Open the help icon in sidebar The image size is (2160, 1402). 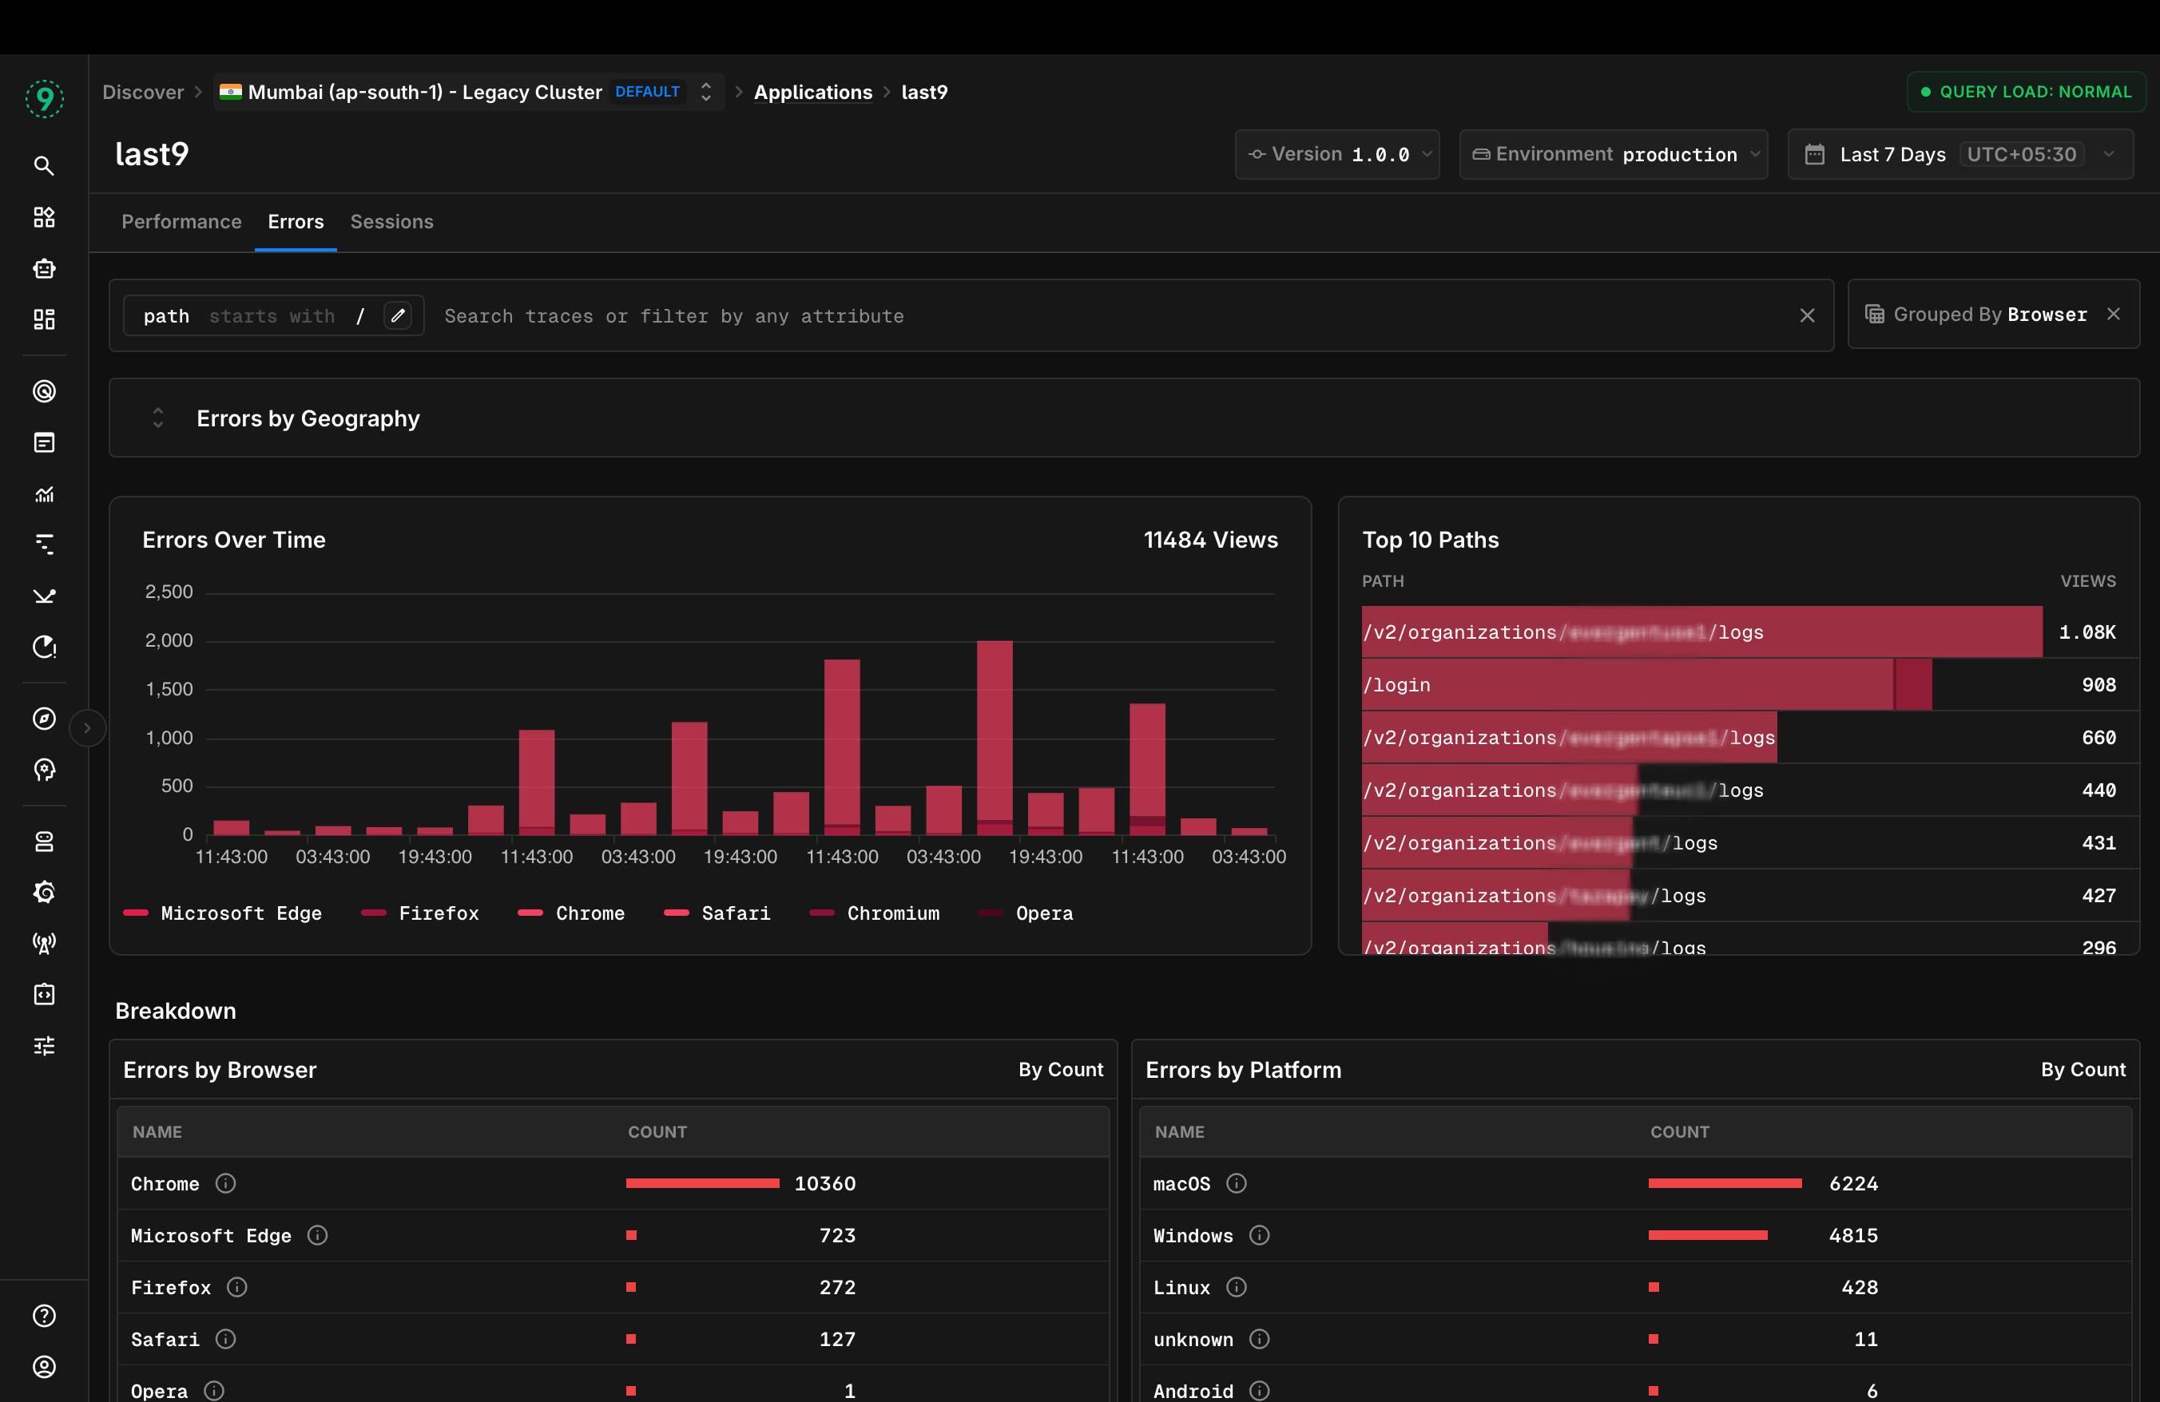coord(44,1315)
